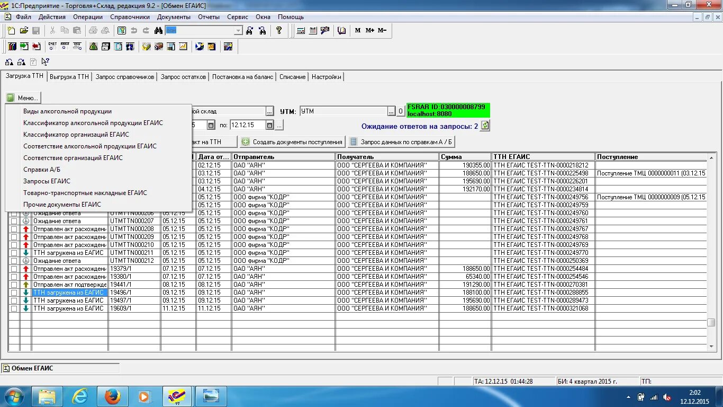The height and width of the screenshot is (407, 723).
Task: Click the Сумма column header
Action: [465, 157]
